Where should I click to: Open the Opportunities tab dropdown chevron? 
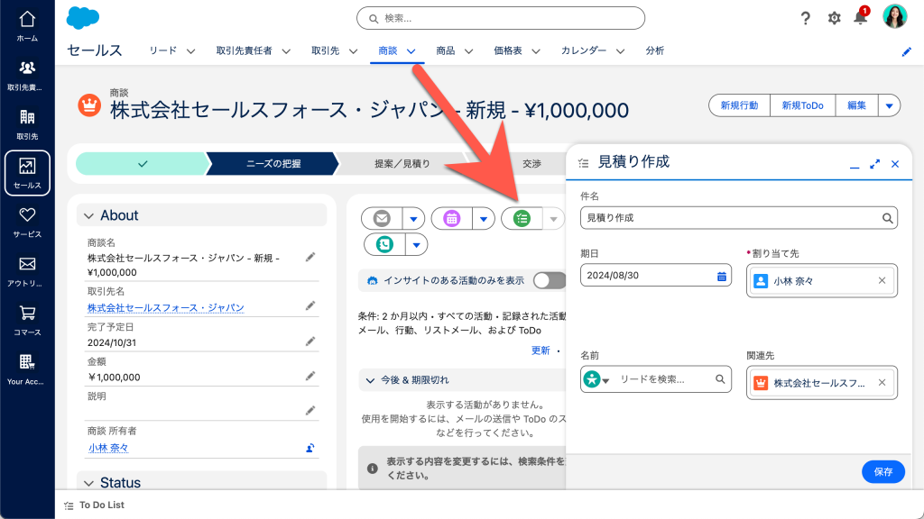(411, 51)
